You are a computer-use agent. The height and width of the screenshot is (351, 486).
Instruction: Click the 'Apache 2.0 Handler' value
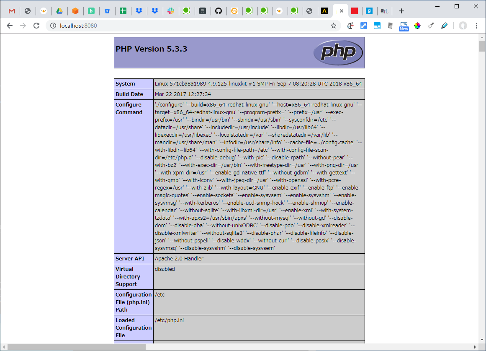(179, 259)
